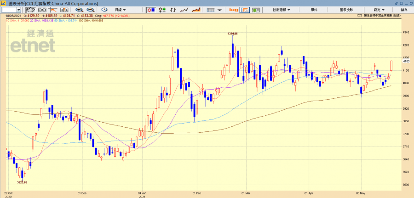Viewport: 414px width, 198px height.
Task: Click the zoom in magnifier icon
Action: (x=79, y=10)
